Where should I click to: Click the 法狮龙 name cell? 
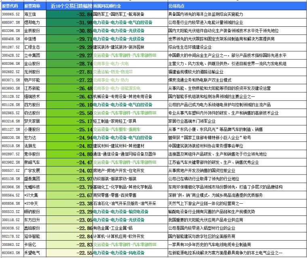click(x=35, y=146)
